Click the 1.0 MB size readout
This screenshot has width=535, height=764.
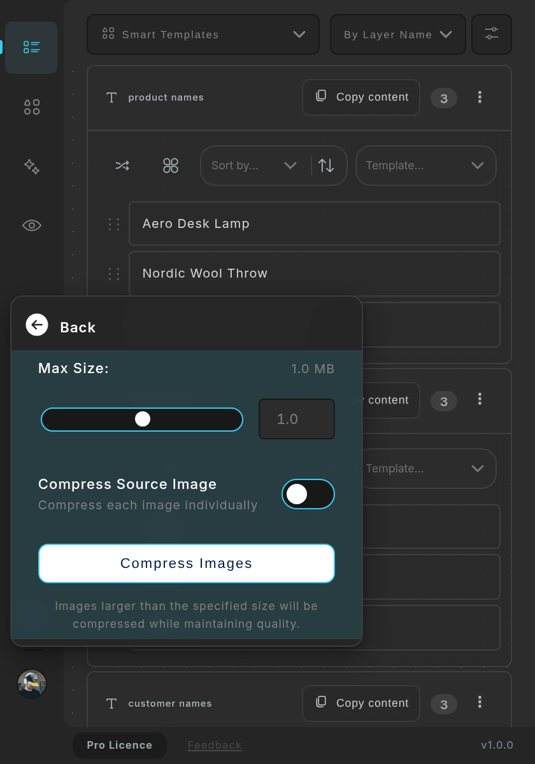pos(313,369)
